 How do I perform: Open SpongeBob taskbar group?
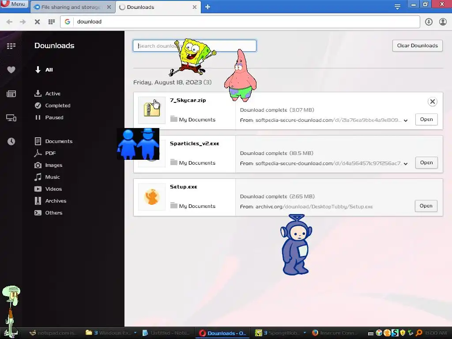pyautogui.click(x=280, y=333)
